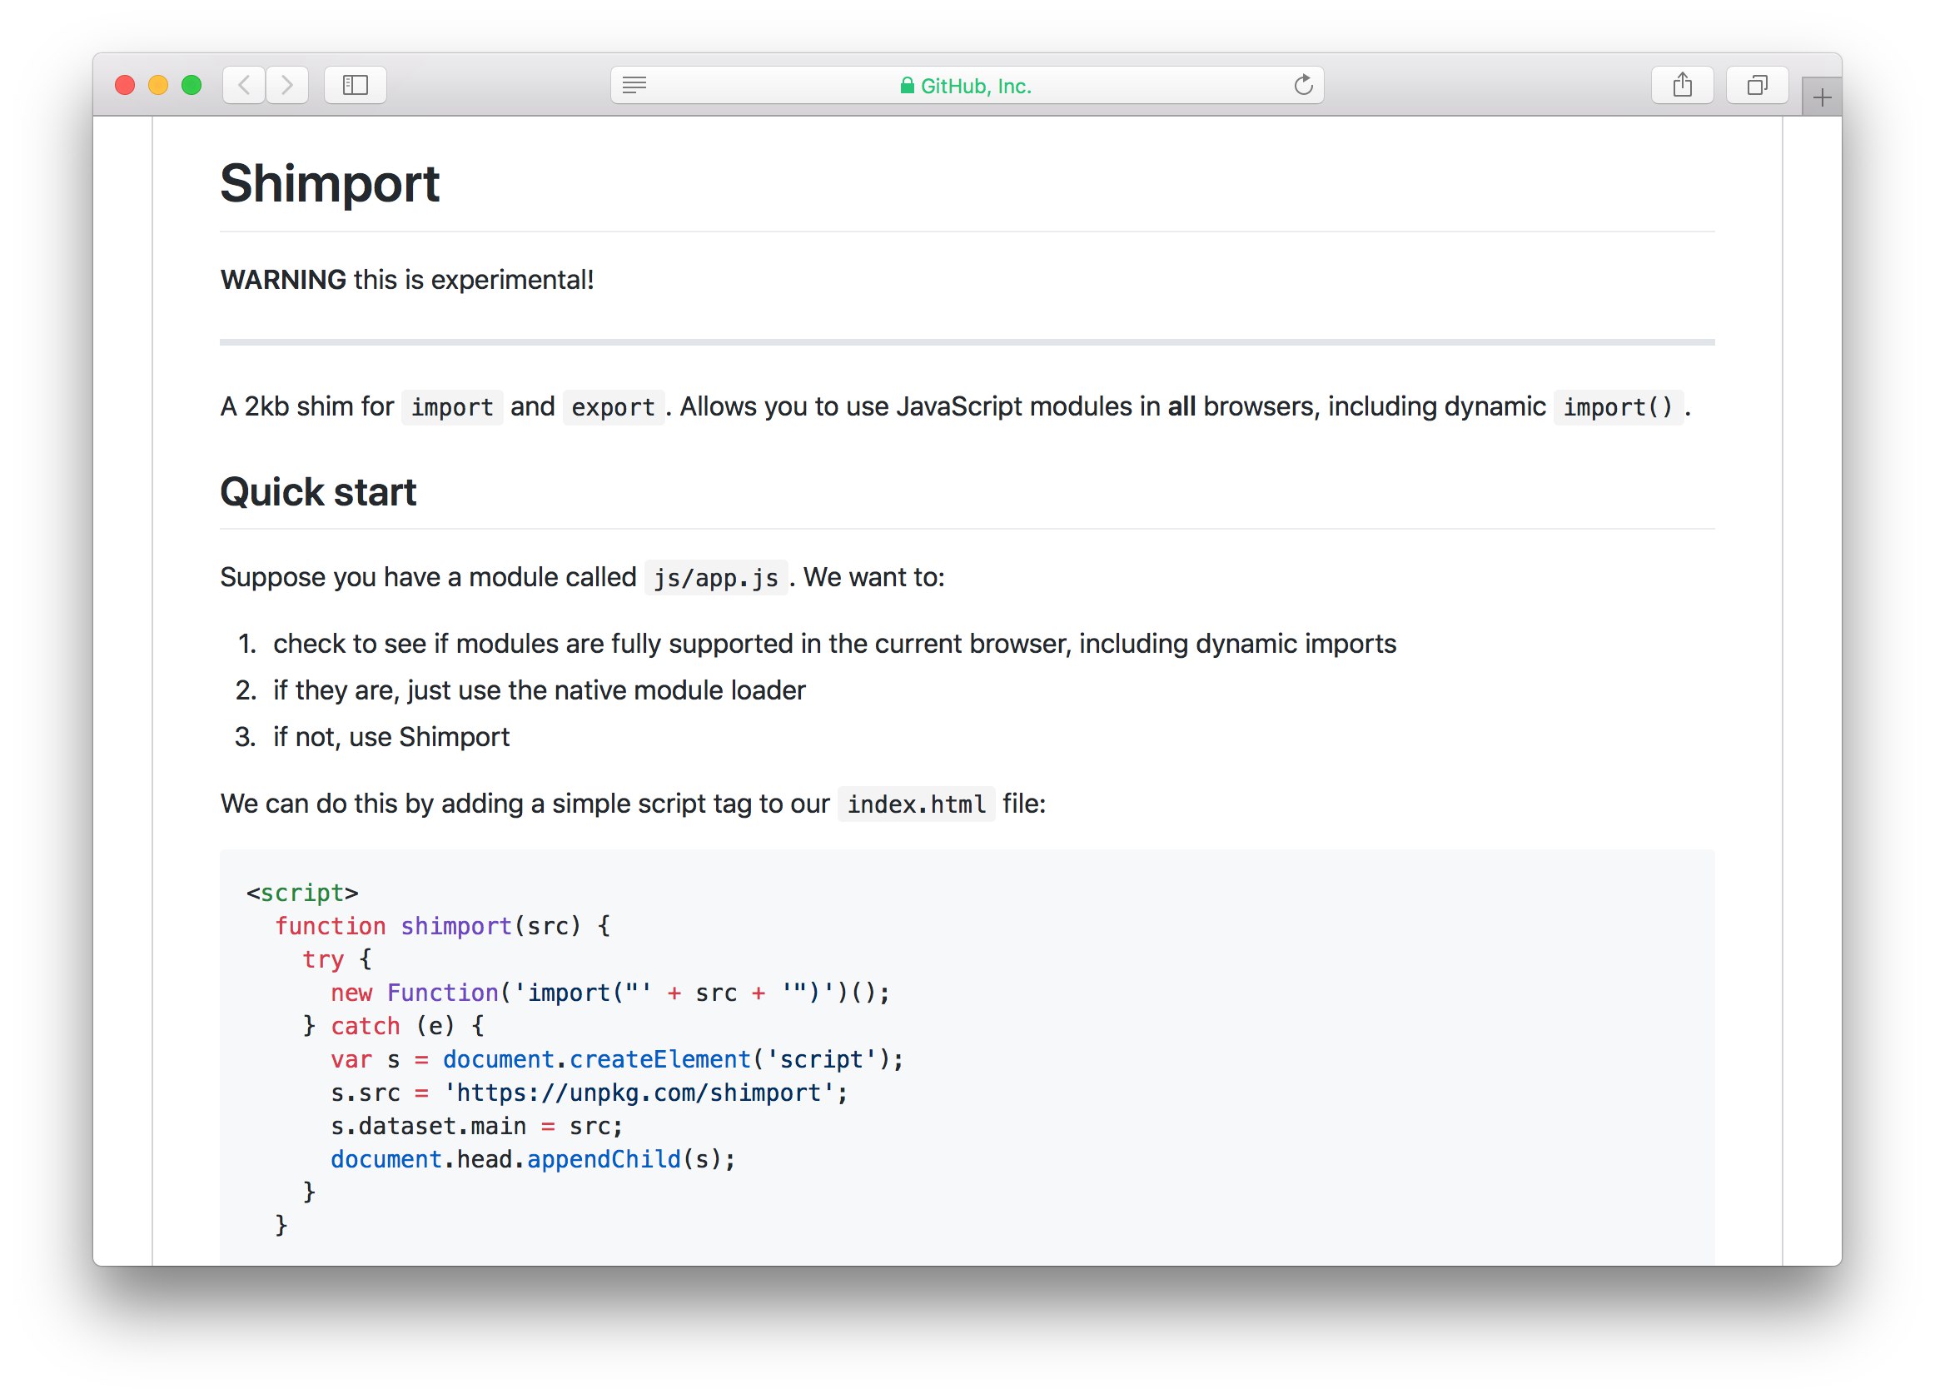The height and width of the screenshot is (1399, 1935).
Task: Click the unpkg.com/shimport URL string
Action: click(x=638, y=1092)
